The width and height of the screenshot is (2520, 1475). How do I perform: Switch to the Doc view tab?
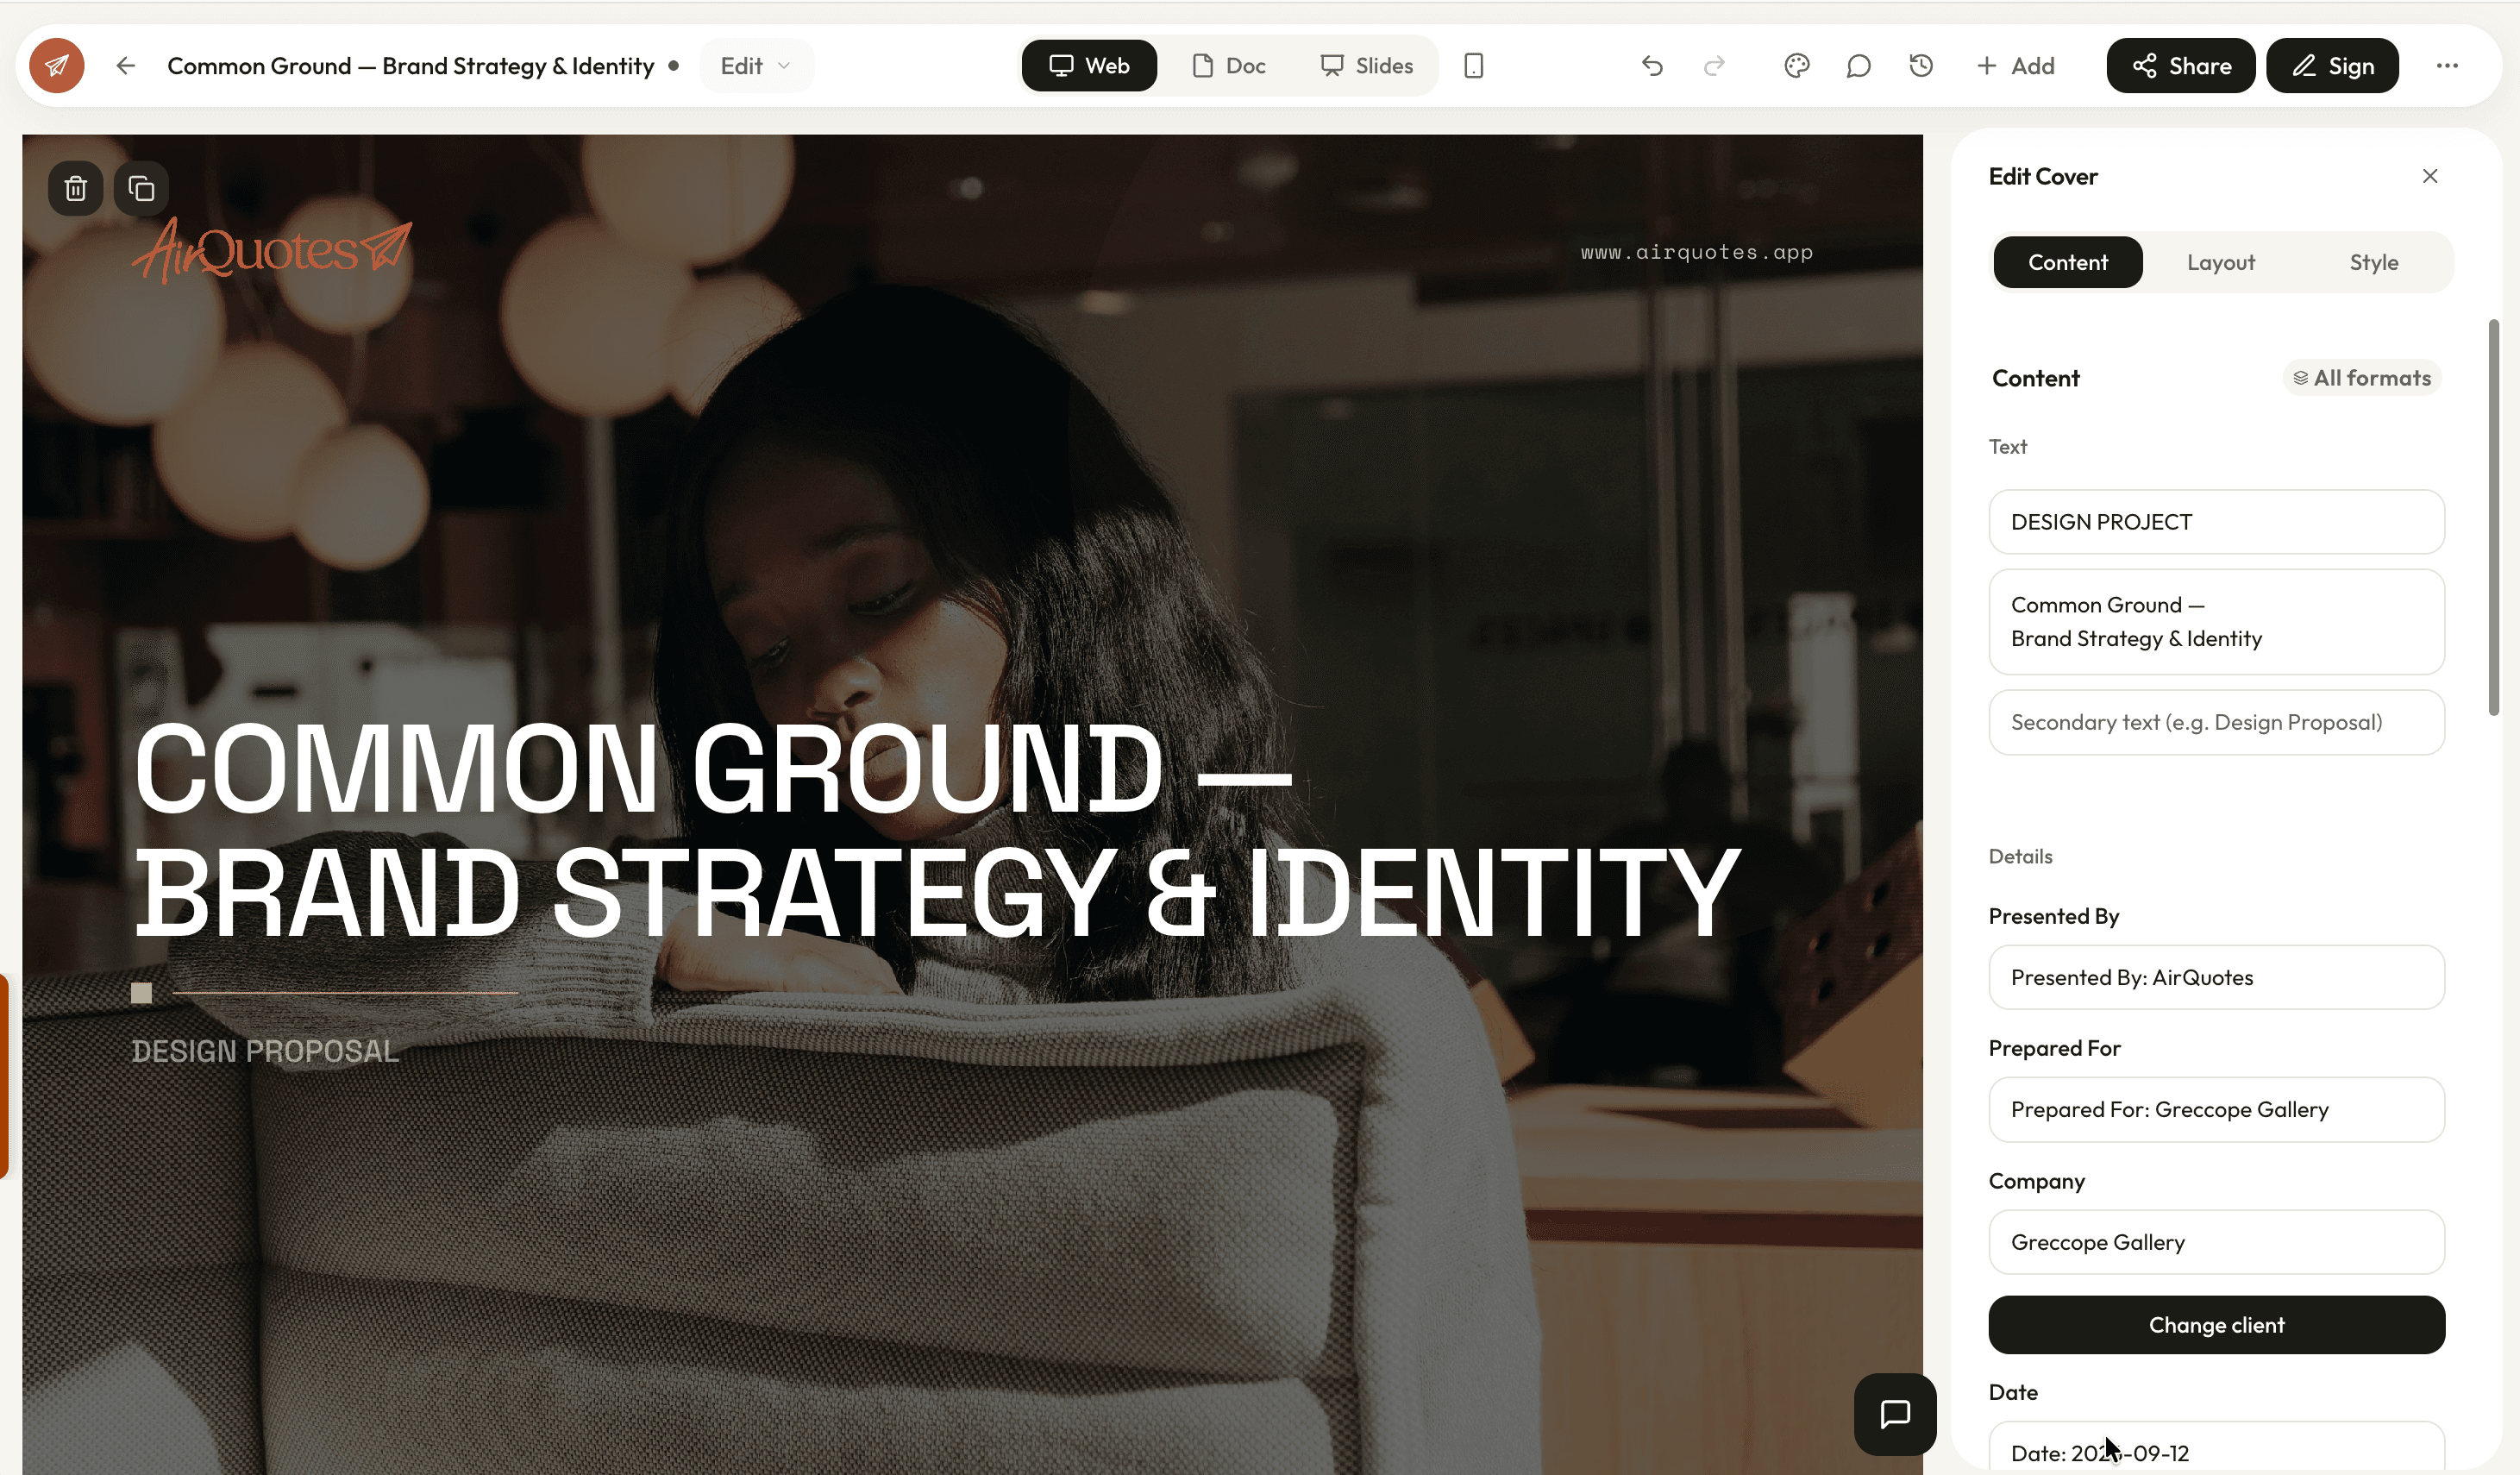click(x=1229, y=66)
